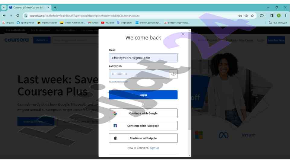Open the browser Extensions puzzle icon
Image resolution: width=290 pixels, height=163 pixels.
coord(262,16)
